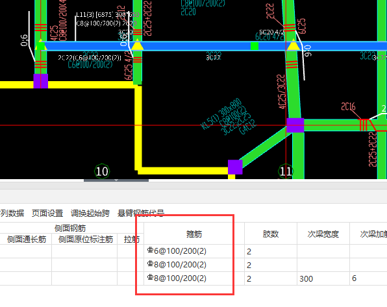The width and height of the screenshot is (387, 307).
Task: Click the partly visible 列数据 button
Action: 12,214
